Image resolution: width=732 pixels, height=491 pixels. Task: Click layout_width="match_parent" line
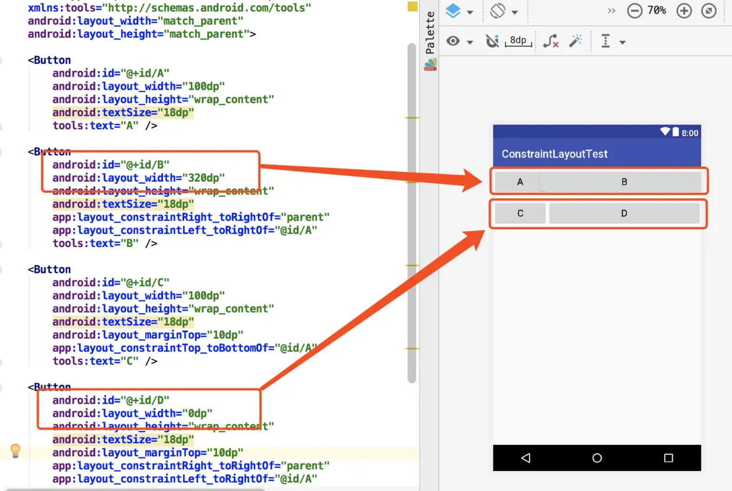pyautogui.click(x=136, y=21)
